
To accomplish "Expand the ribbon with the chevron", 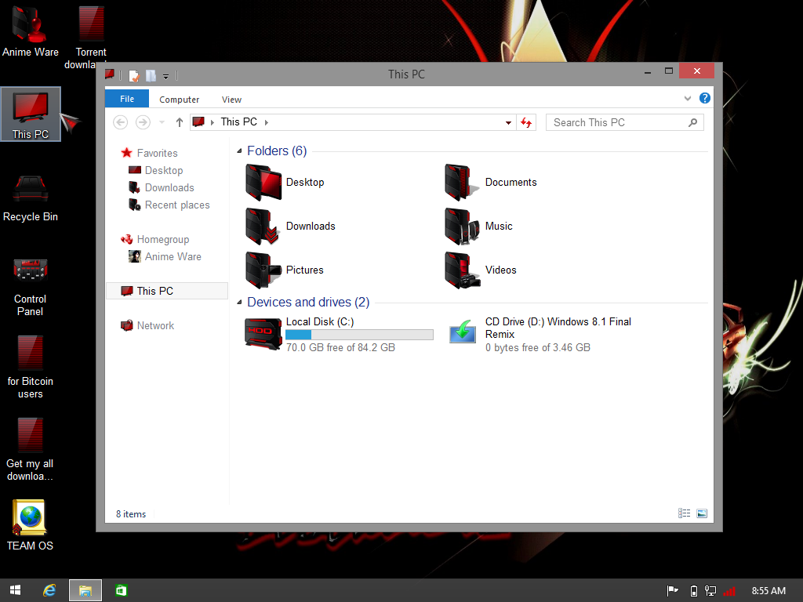I will coord(687,98).
